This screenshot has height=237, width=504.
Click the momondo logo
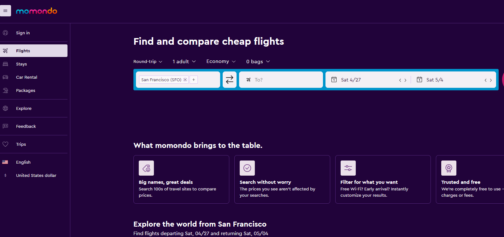click(37, 11)
